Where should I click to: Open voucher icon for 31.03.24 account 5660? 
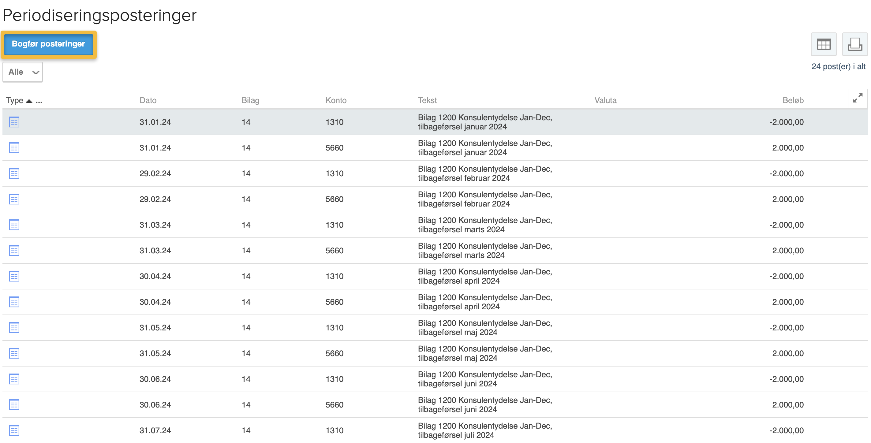tap(14, 250)
